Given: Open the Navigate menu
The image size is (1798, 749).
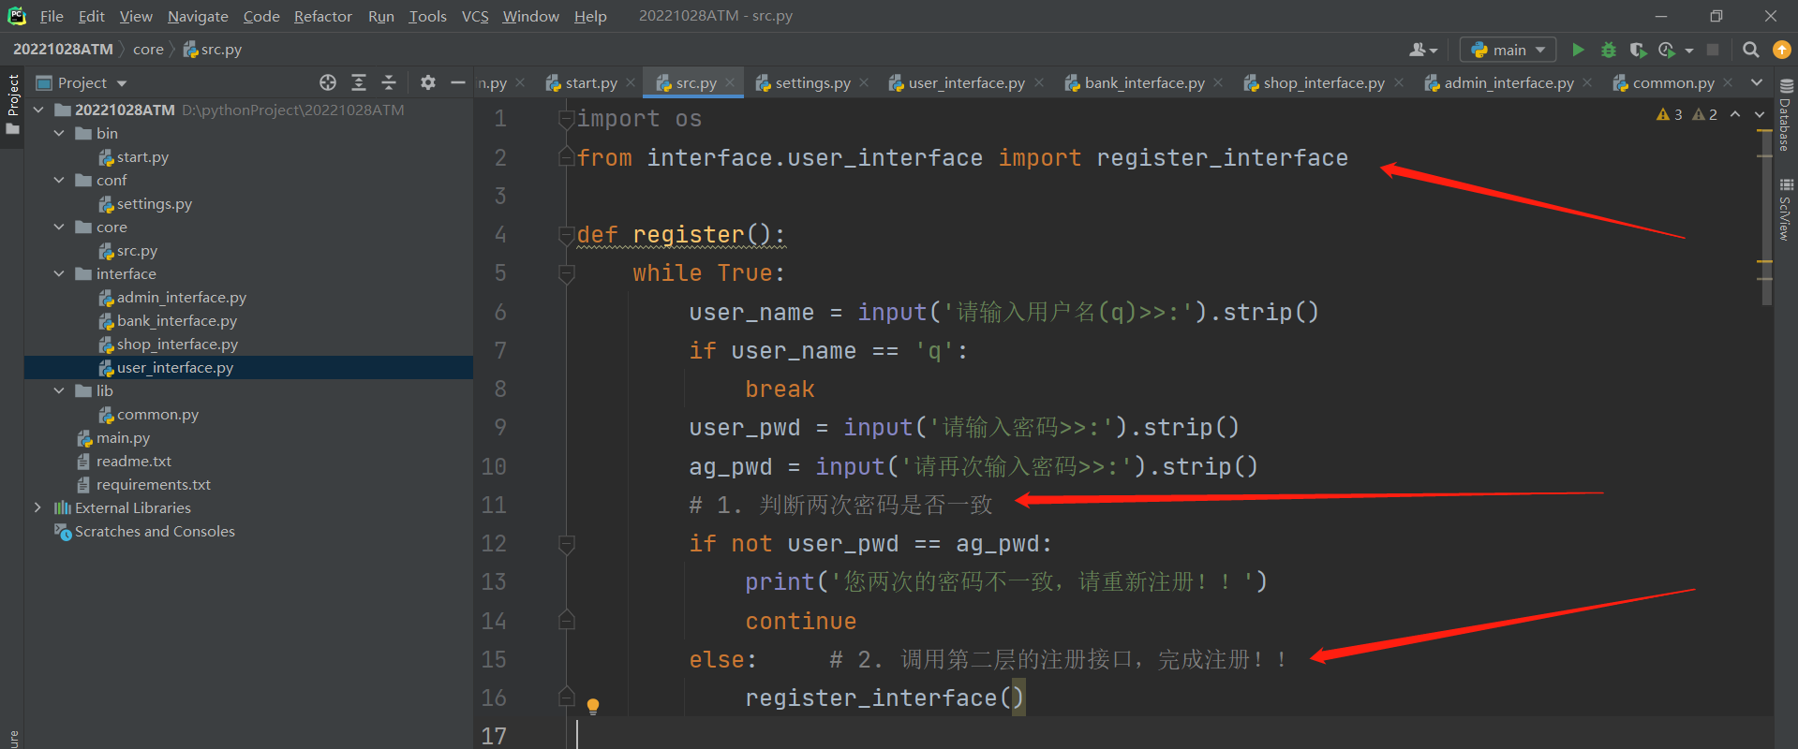Looking at the screenshot, I should (198, 16).
